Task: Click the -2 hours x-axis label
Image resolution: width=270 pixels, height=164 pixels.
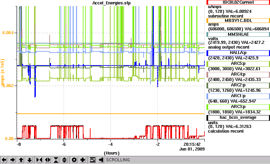Action: coord(157,144)
